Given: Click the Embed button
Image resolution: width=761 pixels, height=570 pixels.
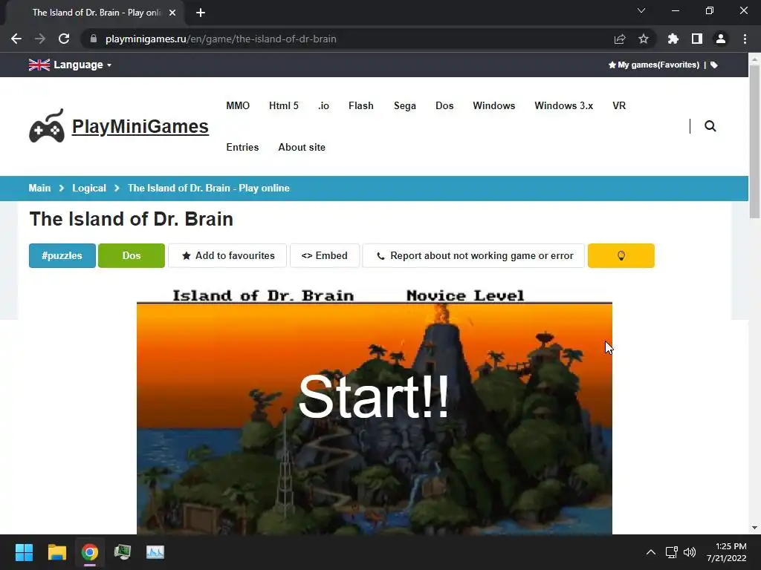Looking at the screenshot, I should [325, 255].
